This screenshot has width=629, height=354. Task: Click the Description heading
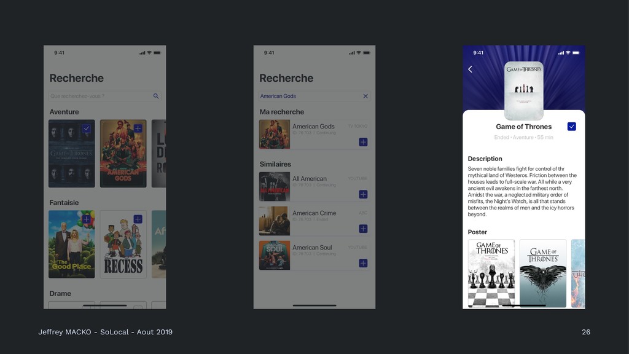coord(485,159)
